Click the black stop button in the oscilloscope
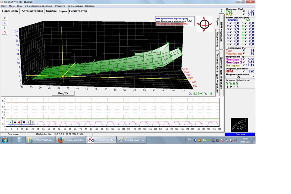291x194 pixels. [15, 122]
